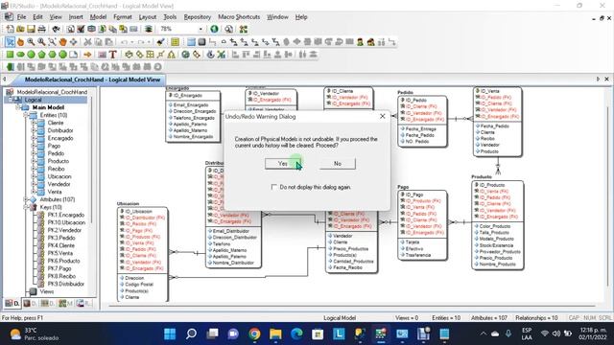614x345 pixels.
Task: Open the Macro Shortcuts menu
Action: pyautogui.click(x=239, y=17)
